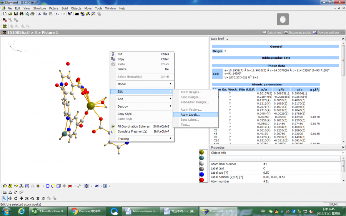Open the Distances/angles view
This screenshot has width=346, height=216.
(x=297, y=32)
